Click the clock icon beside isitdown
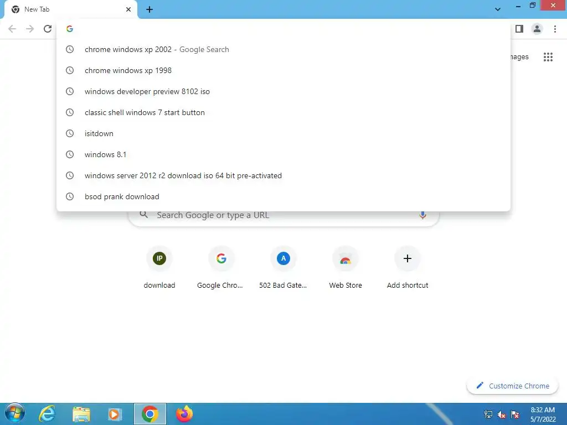The width and height of the screenshot is (567, 425). click(x=70, y=133)
